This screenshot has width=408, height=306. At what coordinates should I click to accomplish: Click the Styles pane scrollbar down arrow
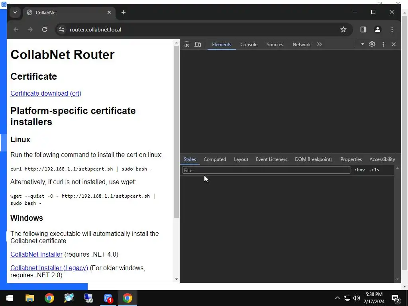tap(397, 279)
